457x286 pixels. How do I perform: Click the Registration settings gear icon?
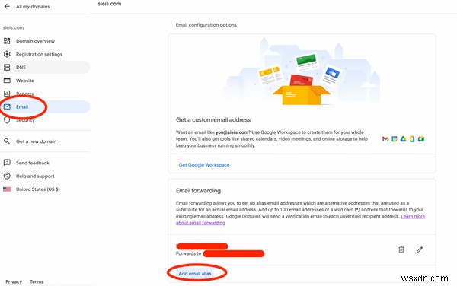[x=7, y=54]
